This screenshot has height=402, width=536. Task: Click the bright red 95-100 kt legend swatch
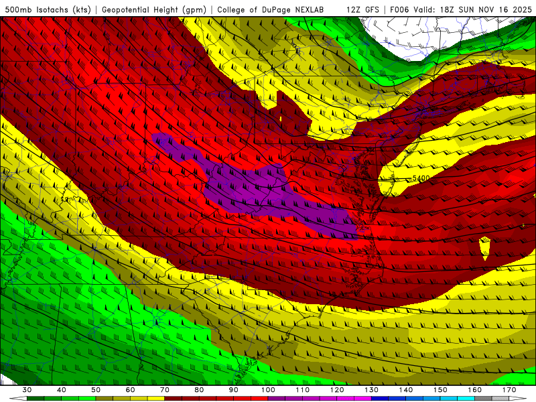point(259,398)
